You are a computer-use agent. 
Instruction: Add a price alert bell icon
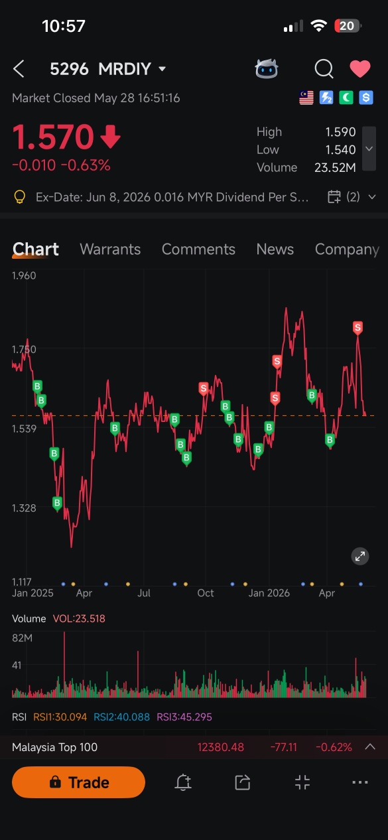[x=183, y=782]
